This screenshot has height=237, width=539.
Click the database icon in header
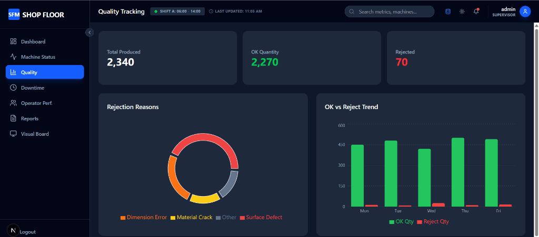click(448, 12)
